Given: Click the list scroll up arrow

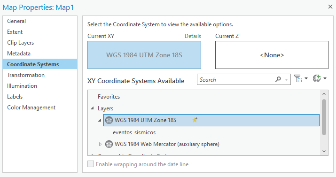Looking at the screenshot, I should tap(324, 94).
